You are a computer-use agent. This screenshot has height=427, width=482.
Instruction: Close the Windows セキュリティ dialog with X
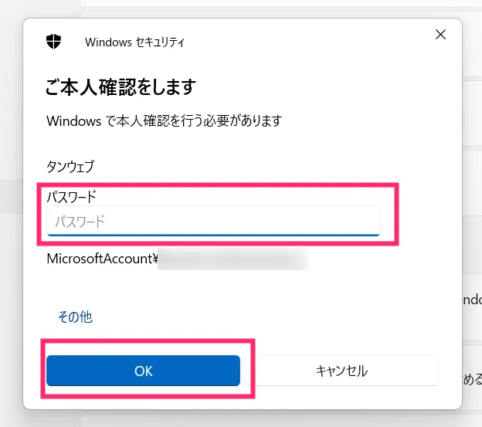pos(440,35)
